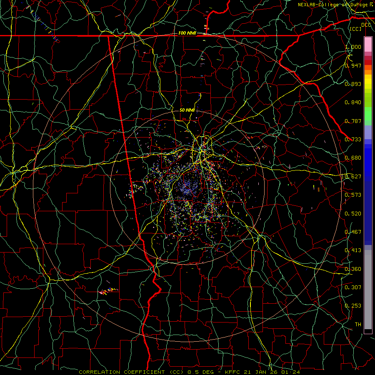Click the "[CC]" legend heading
375x375 pixels.
coord(356,29)
